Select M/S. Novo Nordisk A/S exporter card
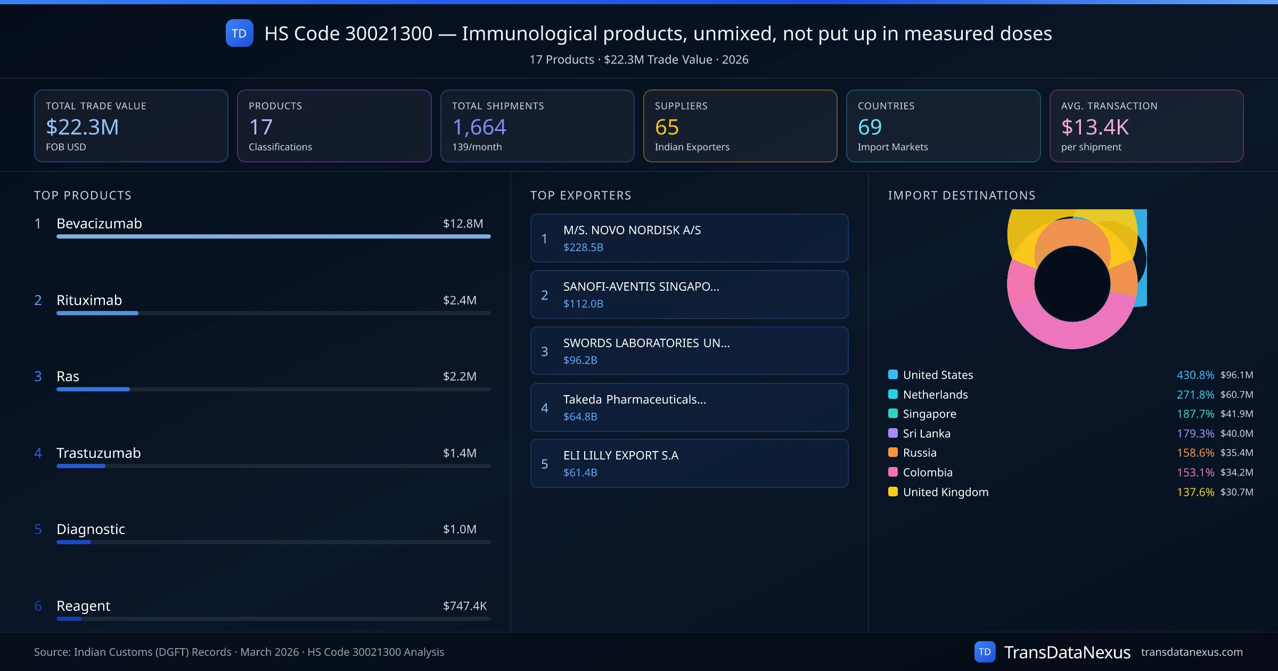Image resolution: width=1278 pixels, height=671 pixels. tap(689, 238)
